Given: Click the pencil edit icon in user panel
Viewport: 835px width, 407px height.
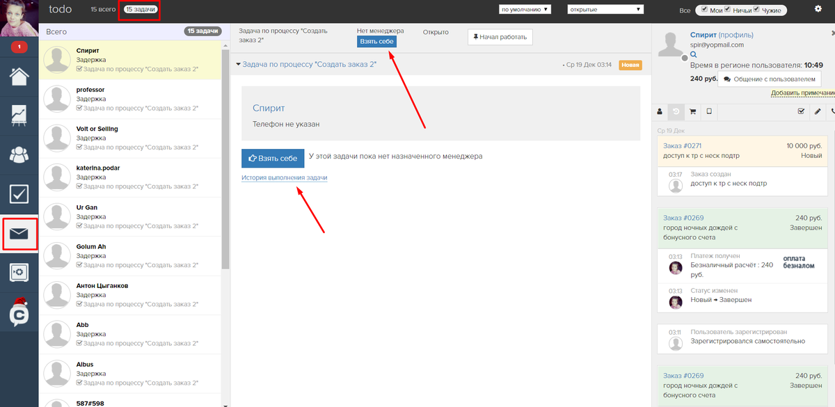Looking at the screenshot, I should click(818, 111).
